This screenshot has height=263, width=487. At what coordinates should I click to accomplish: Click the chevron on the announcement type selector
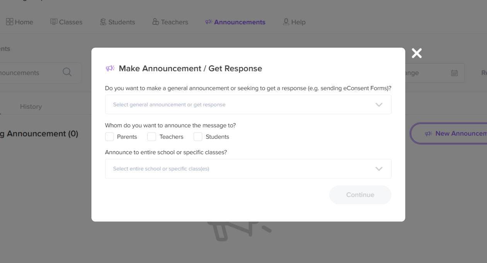coord(379,105)
